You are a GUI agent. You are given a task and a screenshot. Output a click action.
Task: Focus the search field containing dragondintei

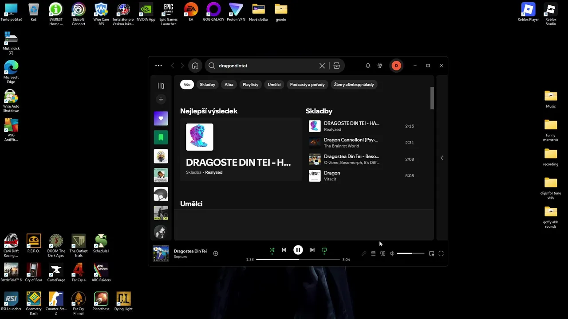(x=266, y=66)
